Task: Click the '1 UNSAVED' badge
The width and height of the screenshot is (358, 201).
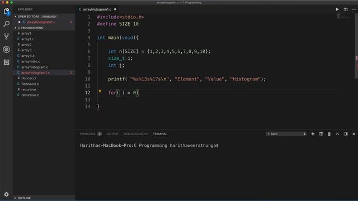Action: 49,17
